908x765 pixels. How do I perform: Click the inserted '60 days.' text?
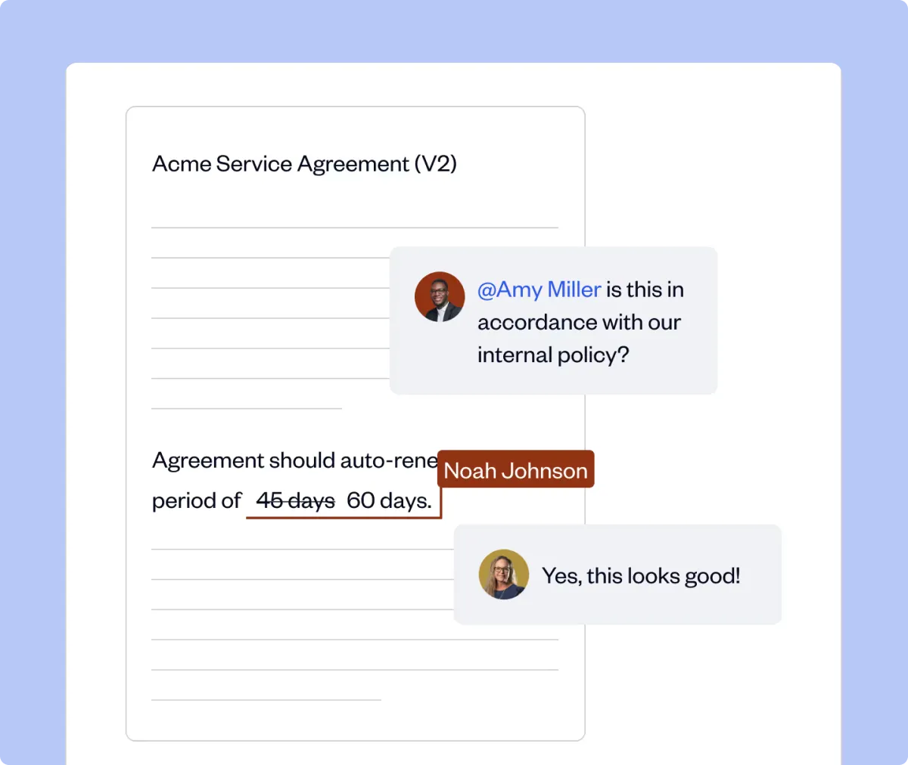389,500
